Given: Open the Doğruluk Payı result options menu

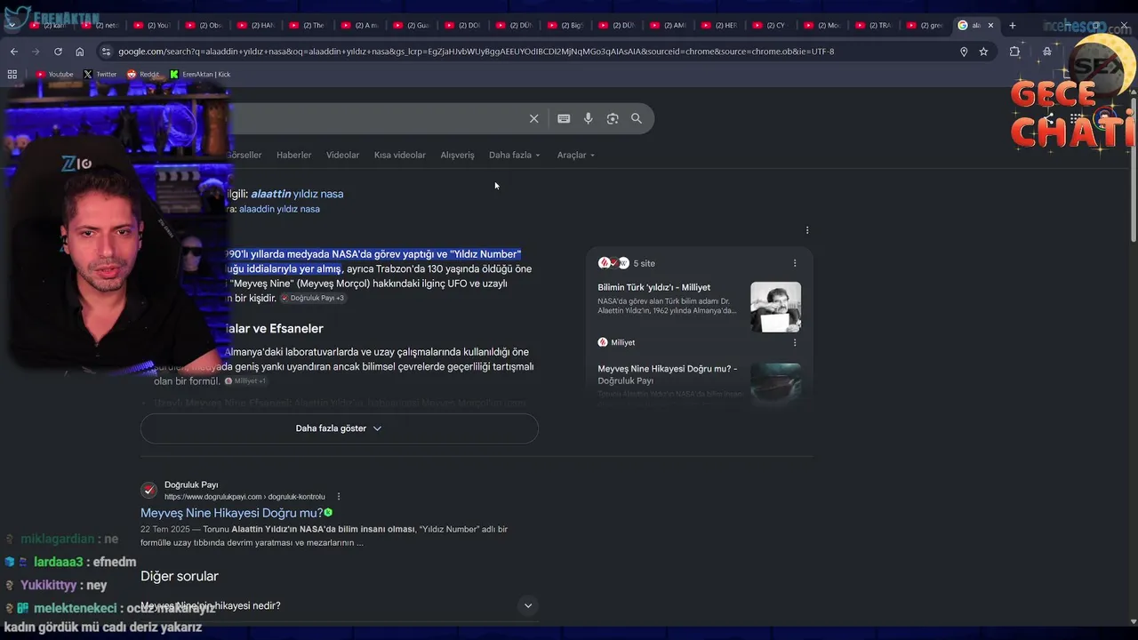Looking at the screenshot, I should coord(339,497).
